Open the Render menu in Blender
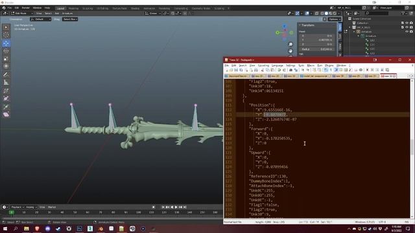Viewport: 415px width, 233px height. pos(26,8)
